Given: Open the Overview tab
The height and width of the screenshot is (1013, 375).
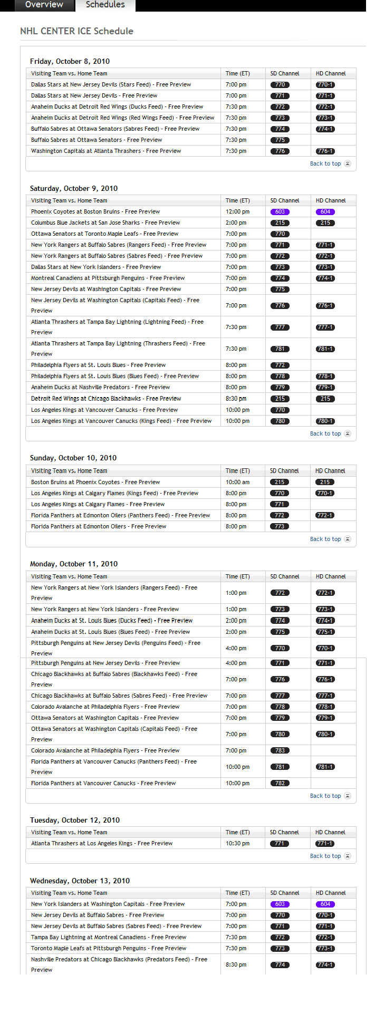Looking at the screenshot, I should pyautogui.click(x=44, y=5).
